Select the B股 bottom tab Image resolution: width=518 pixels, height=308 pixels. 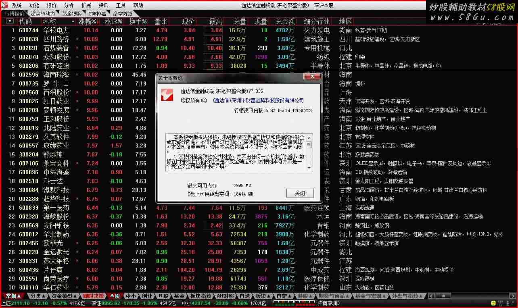pyautogui.click(x=163, y=296)
